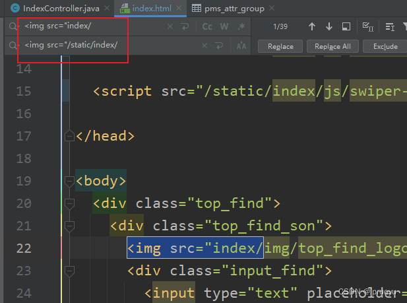Clear the find search text

tap(170, 26)
